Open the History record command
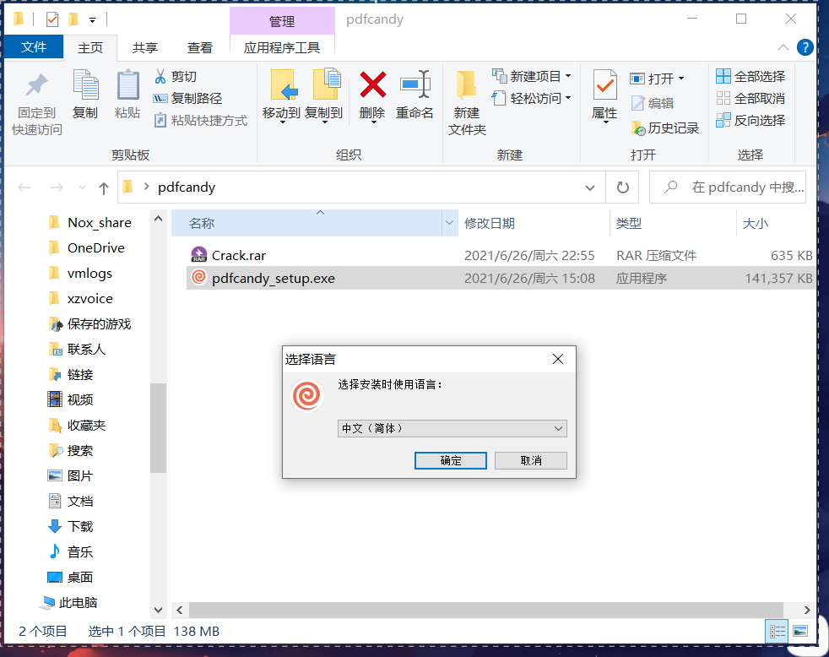The image size is (829, 657). 665,128
